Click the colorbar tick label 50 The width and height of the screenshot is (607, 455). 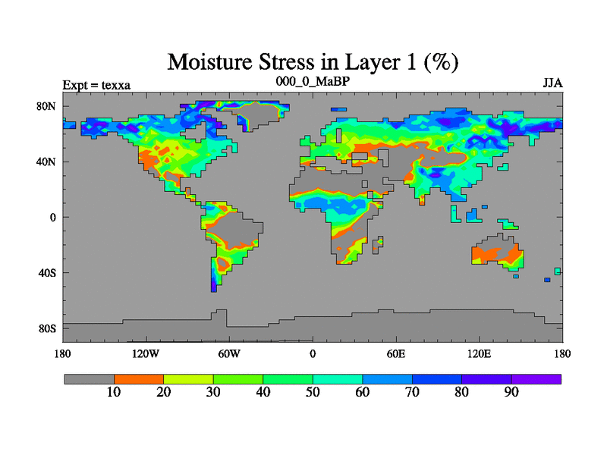313,392
